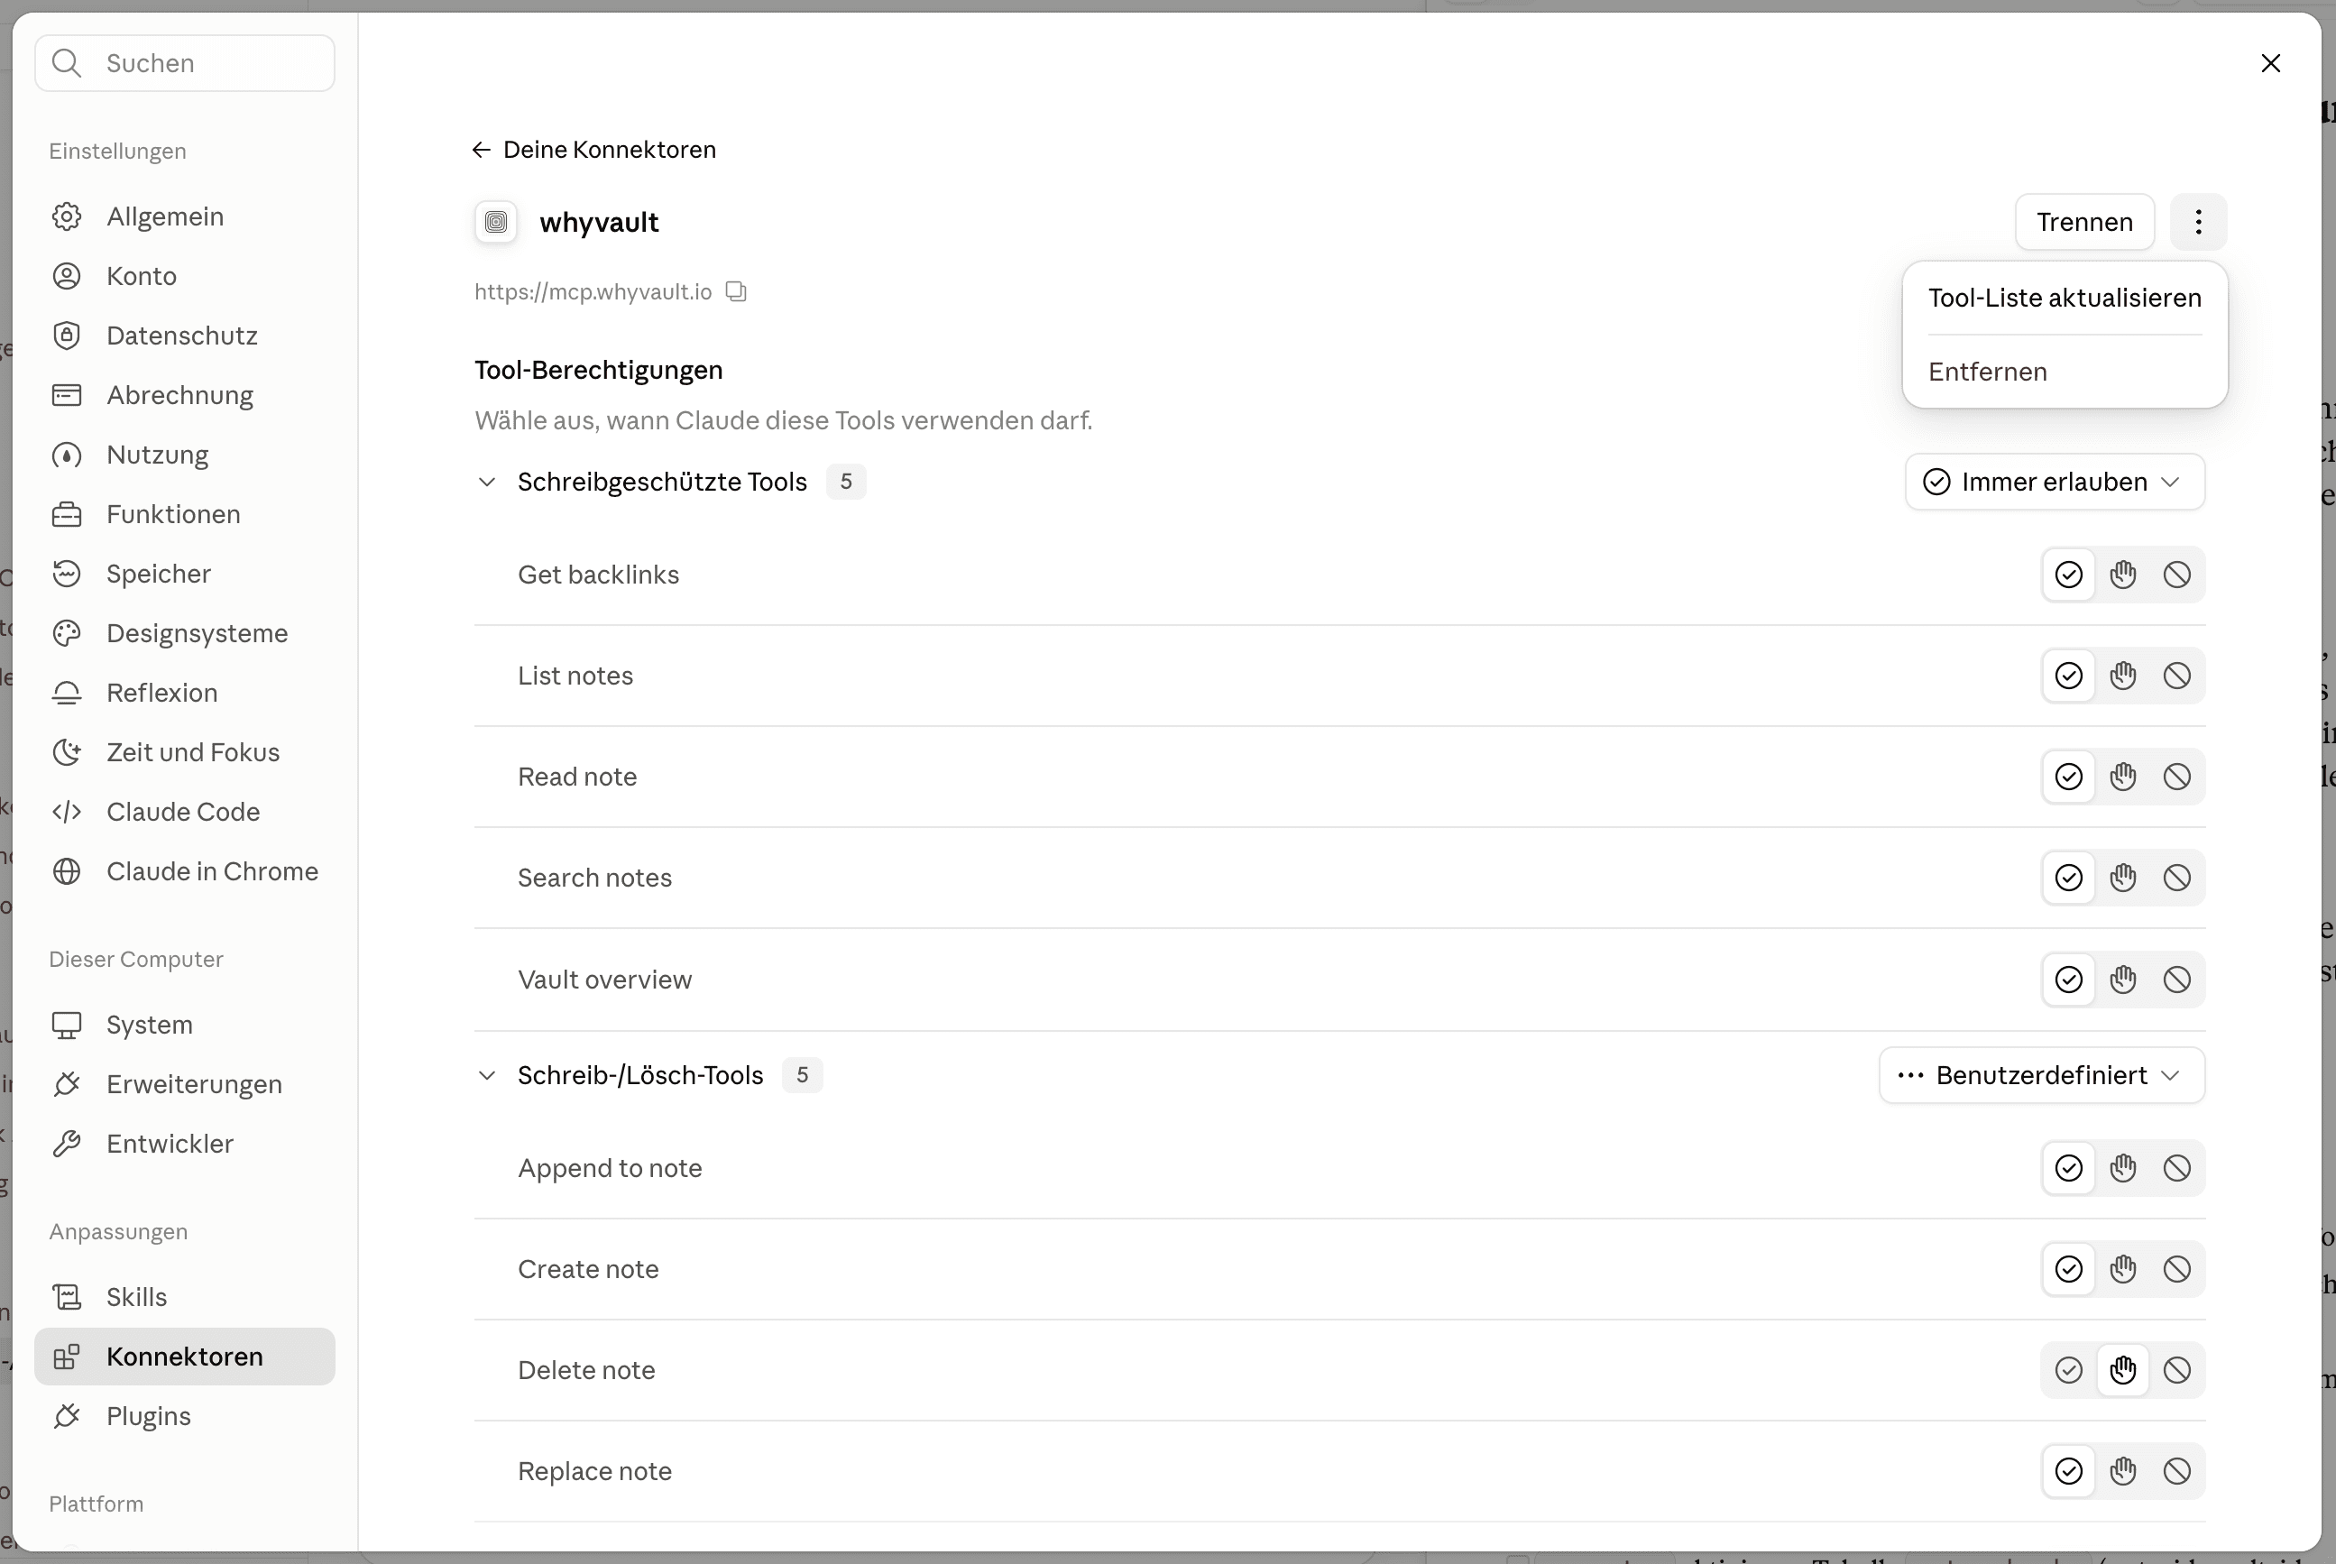The width and height of the screenshot is (2336, 1564).
Task: Open the Entwickler settings page
Action: pos(185,1144)
